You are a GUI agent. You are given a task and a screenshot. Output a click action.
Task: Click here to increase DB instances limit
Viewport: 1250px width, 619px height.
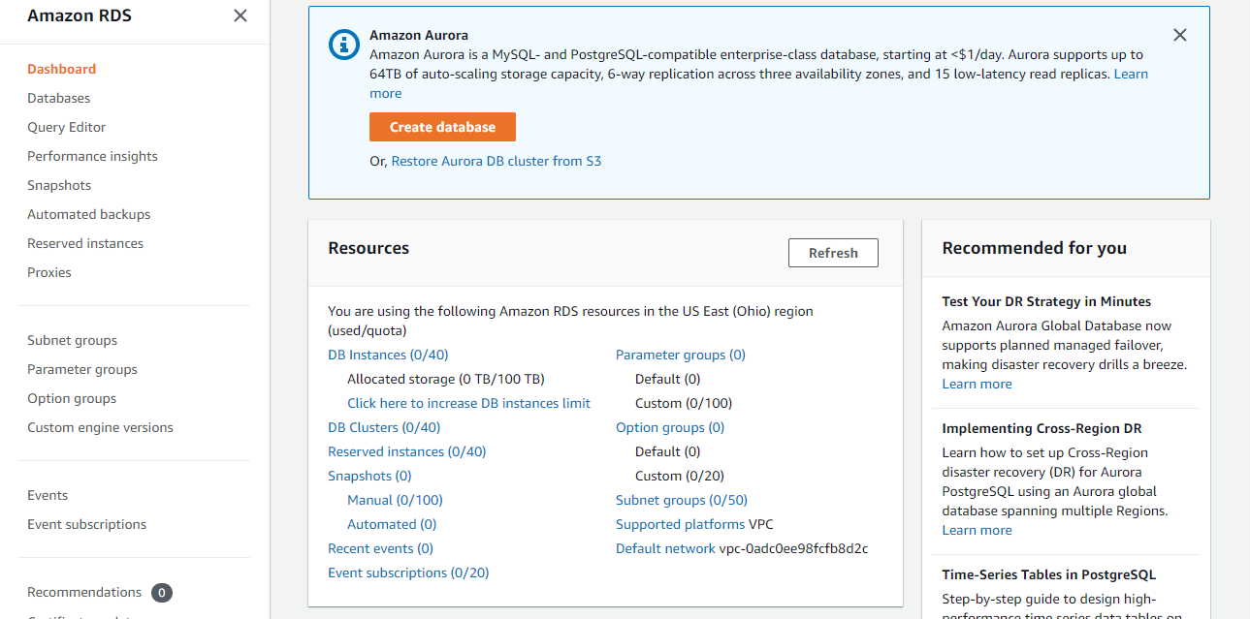point(468,403)
